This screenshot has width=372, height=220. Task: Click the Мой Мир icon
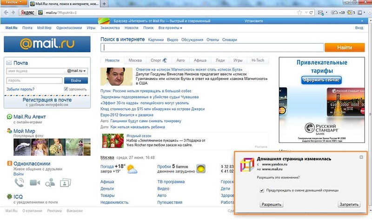click(9, 131)
